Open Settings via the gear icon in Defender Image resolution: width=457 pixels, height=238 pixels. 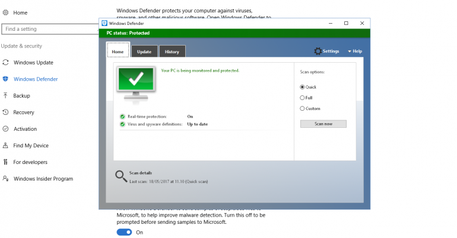[318, 52]
